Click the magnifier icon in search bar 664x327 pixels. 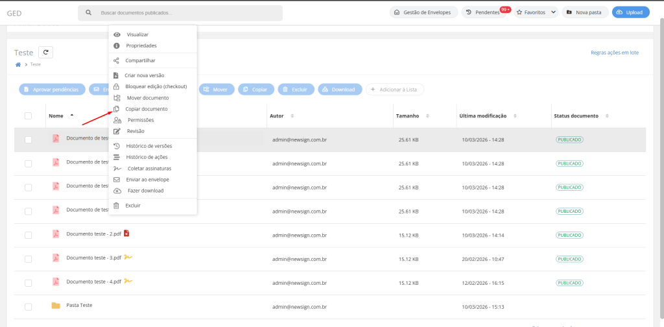(x=89, y=13)
